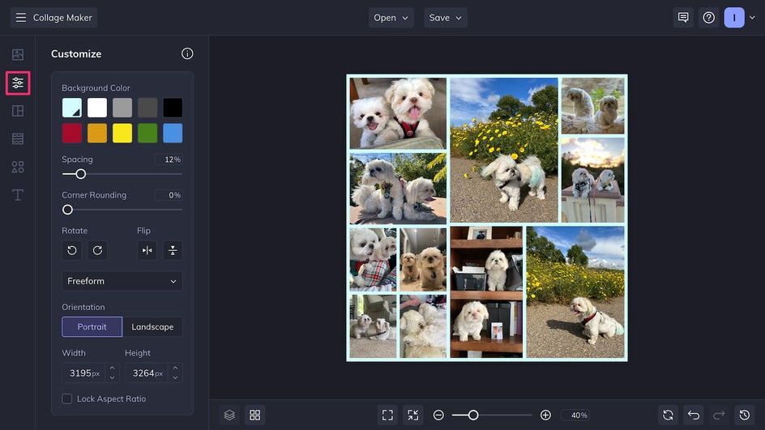Image resolution: width=765 pixels, height=430 pixels.
Task: Pick the red background swatch
Action: [x=71, y=133]
